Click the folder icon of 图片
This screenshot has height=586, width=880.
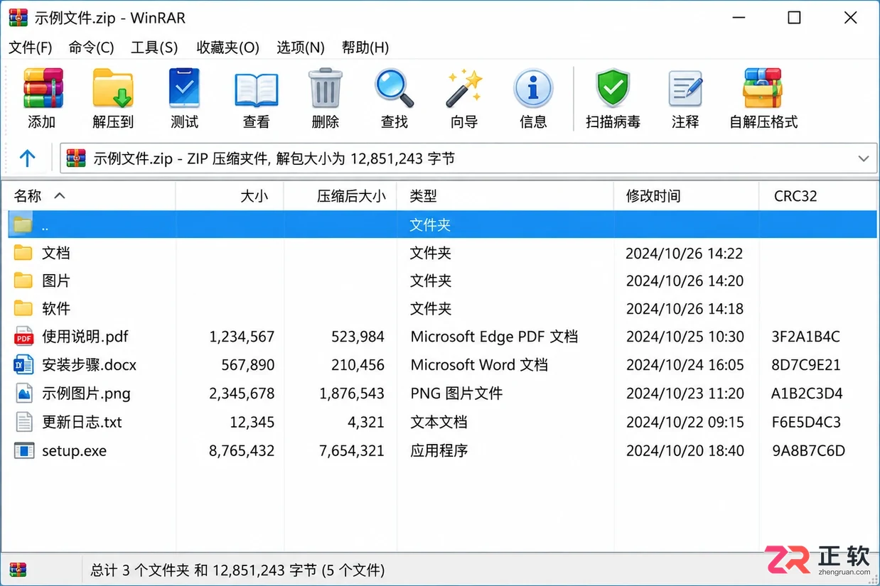23,281
